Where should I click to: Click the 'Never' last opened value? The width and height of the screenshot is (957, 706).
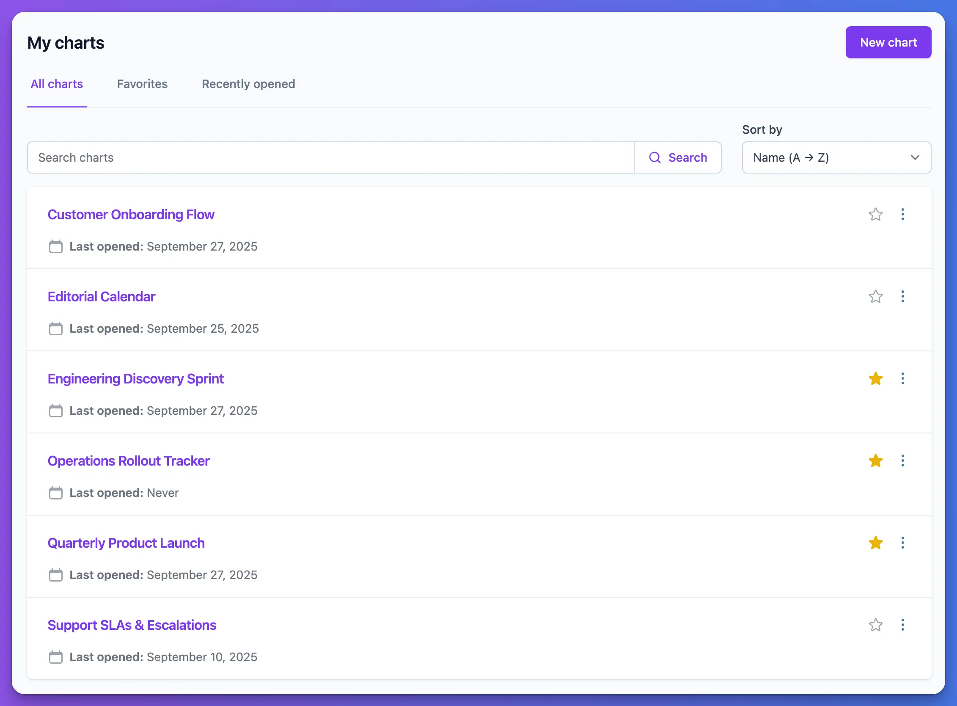point(162,492)
